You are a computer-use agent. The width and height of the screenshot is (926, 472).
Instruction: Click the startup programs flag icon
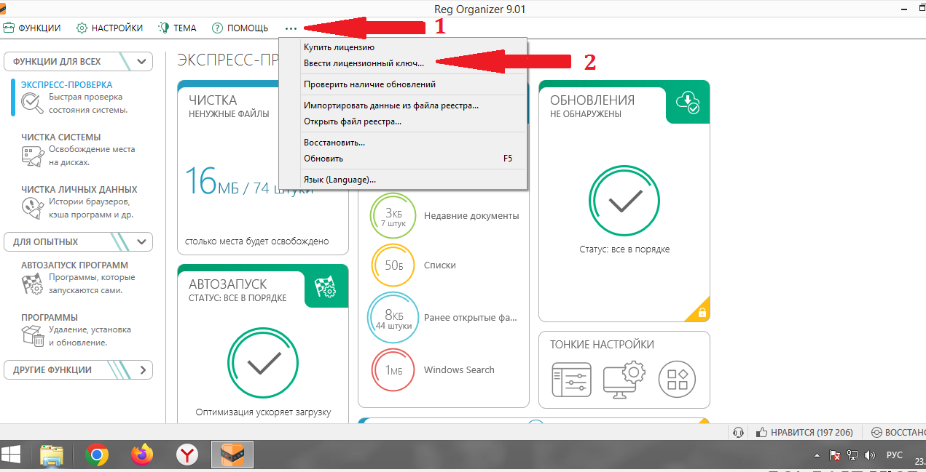[x=33, y=284]
